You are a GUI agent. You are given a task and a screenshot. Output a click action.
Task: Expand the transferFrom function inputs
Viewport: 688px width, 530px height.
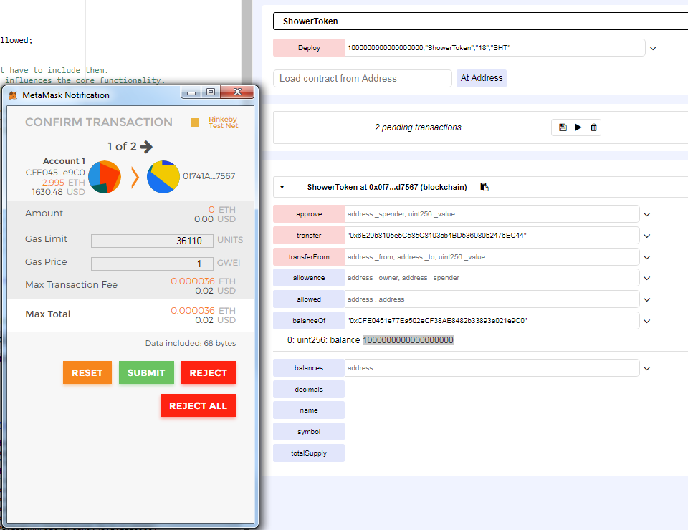point(646,257)
